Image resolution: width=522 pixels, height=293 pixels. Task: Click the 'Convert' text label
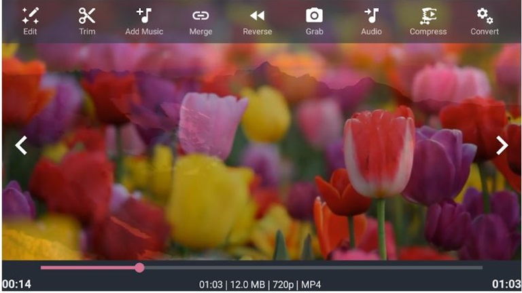(x=485, y=32)
